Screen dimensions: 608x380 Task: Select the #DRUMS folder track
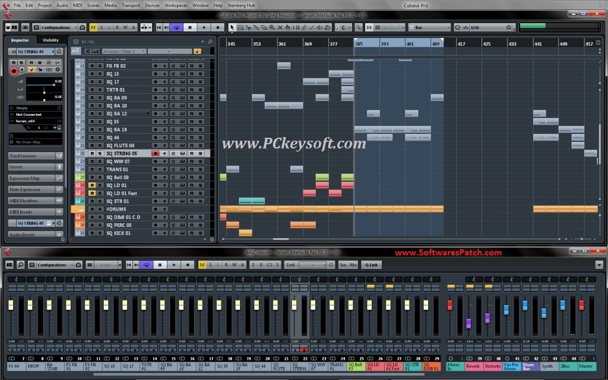click(x=116, y=209)
